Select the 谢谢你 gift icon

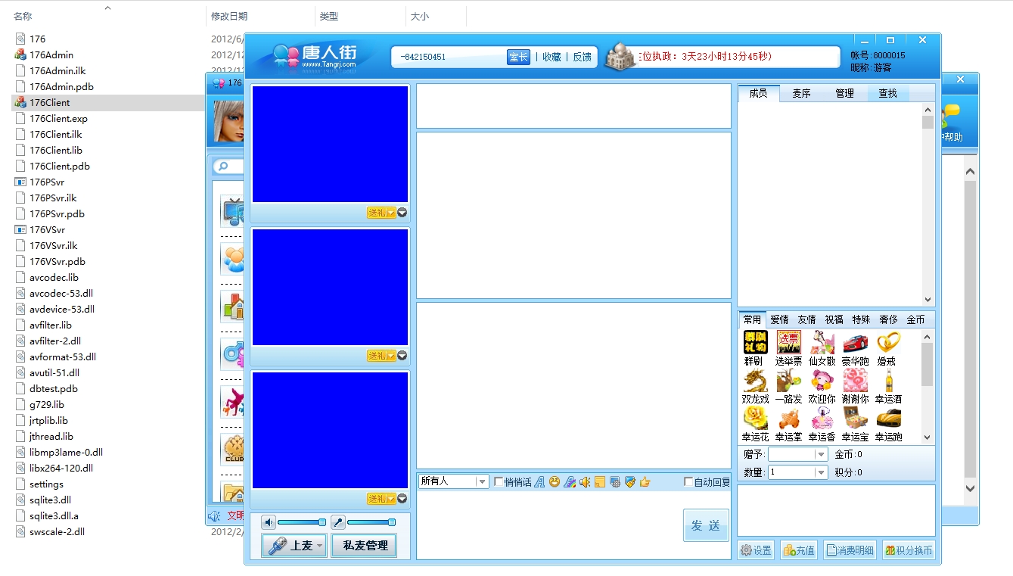pos(855,380)
